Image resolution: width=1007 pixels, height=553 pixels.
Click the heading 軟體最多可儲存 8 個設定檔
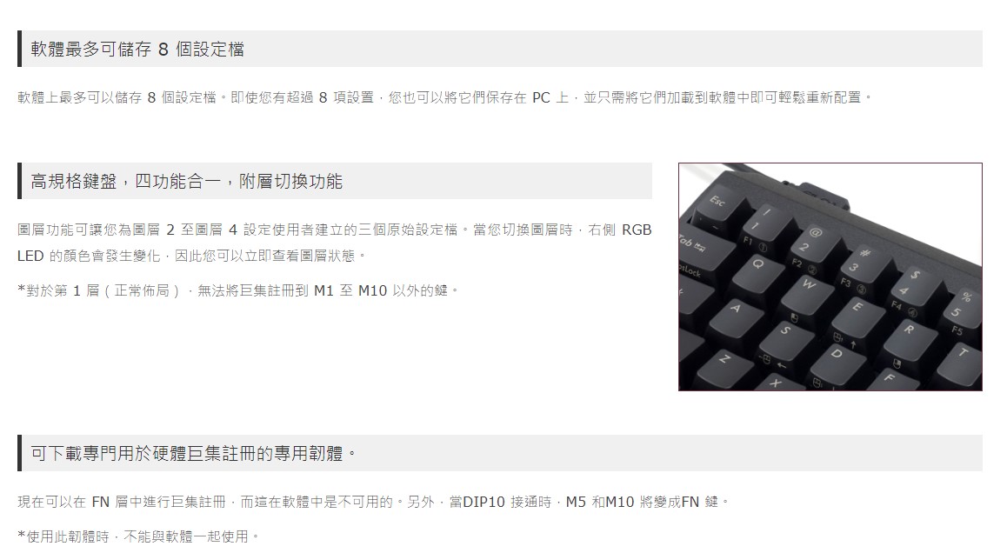pyautogui.click(x=137, y=49)
